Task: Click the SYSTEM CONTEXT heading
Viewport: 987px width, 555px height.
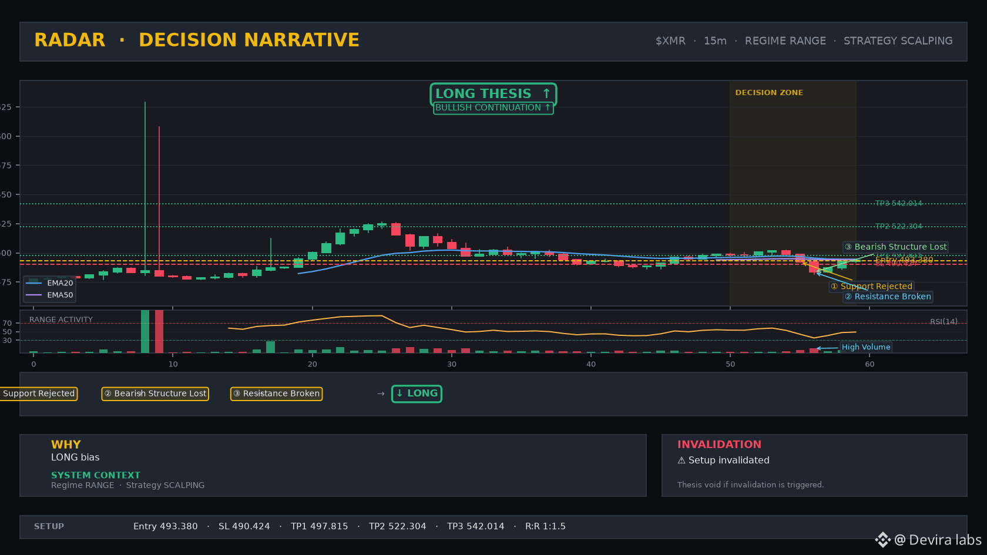Action: tap(96, 475)
